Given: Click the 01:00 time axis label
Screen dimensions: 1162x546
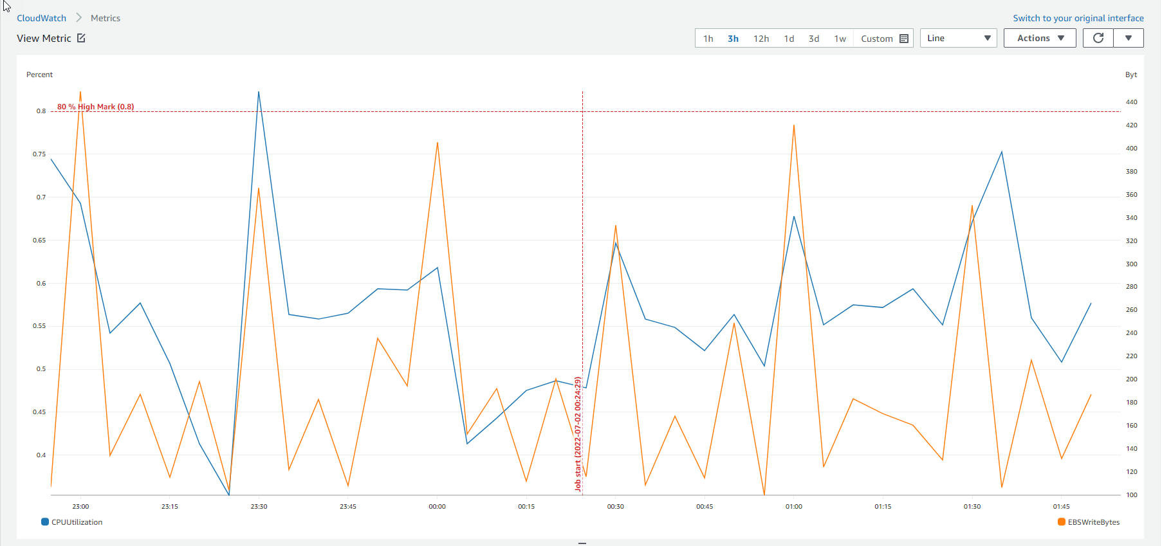Looking at the screenshot, I should [794, 507].
